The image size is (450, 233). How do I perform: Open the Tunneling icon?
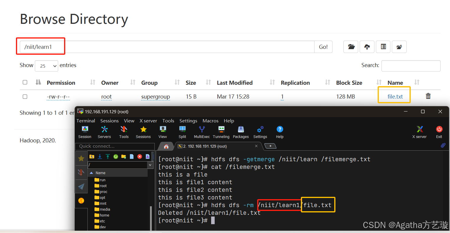(221, 132)
